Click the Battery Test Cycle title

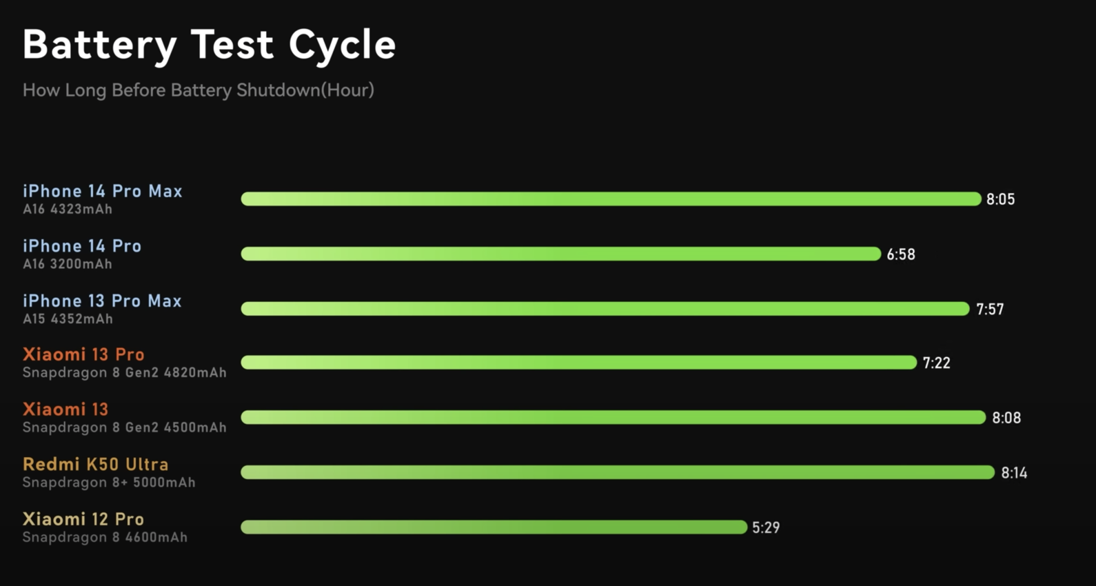coord(209,45)
